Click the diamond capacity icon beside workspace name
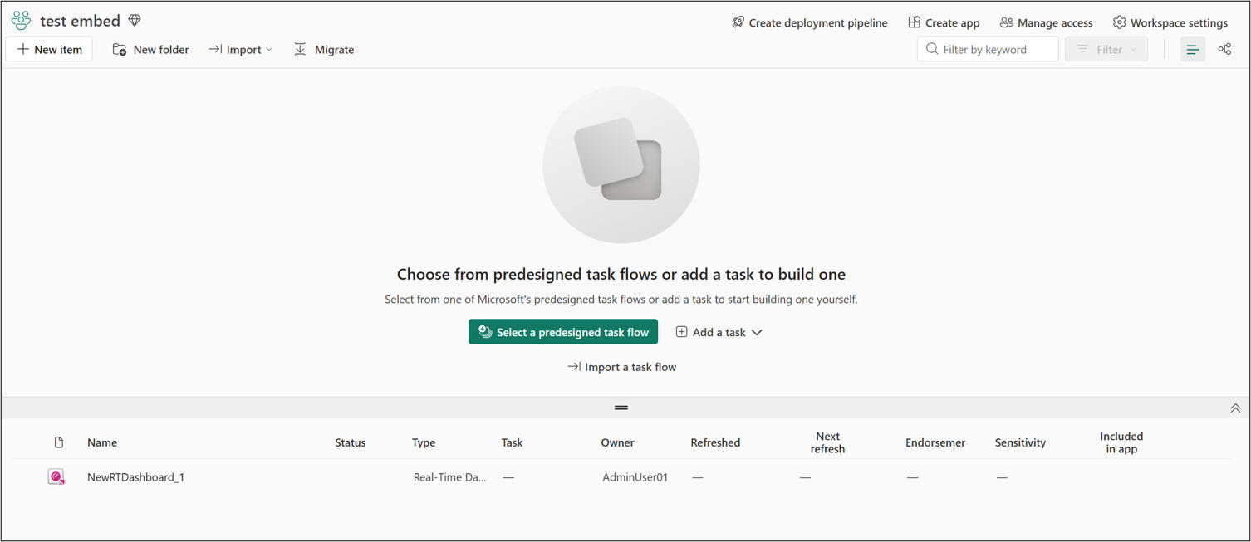The width and height of the screenshot is (1251, 542). pyautogui.click(x=135, y=21)
